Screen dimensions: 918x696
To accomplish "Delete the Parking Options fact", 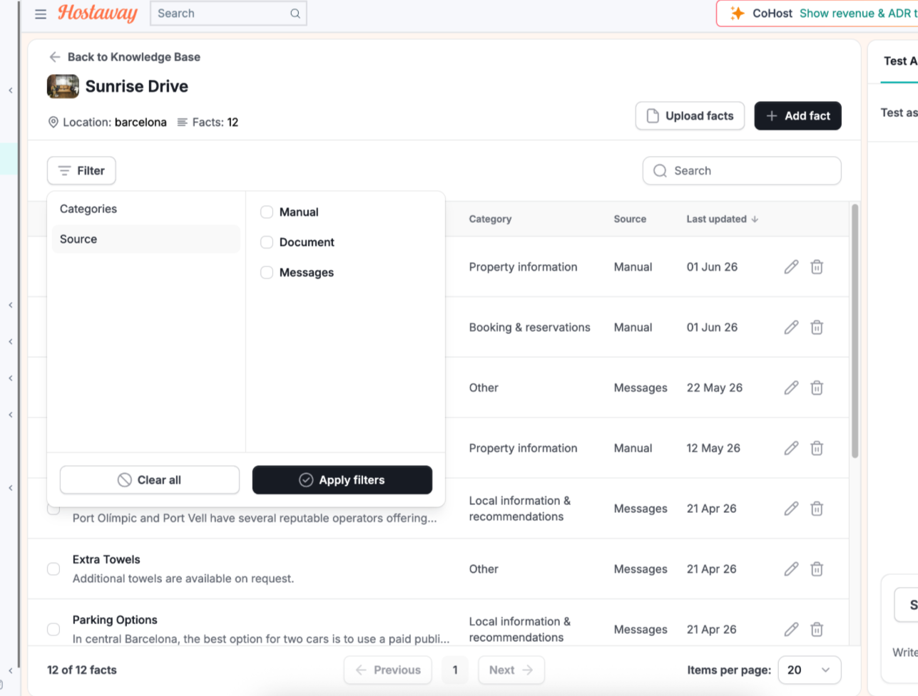I will click(817, 630).
